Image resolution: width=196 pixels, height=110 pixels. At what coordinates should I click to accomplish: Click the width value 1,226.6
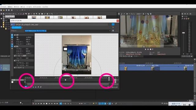(x=28, y=37)
